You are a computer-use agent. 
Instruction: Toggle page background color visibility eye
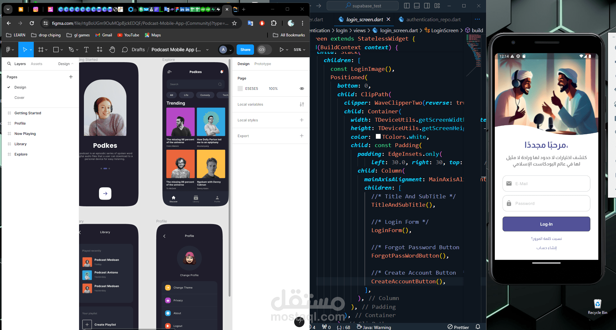click(302, 89)
